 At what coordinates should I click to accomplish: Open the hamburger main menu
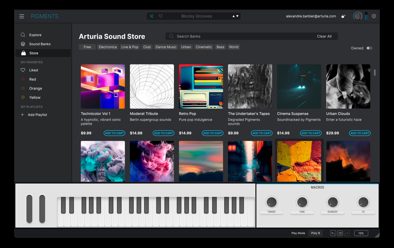(22, 16)
